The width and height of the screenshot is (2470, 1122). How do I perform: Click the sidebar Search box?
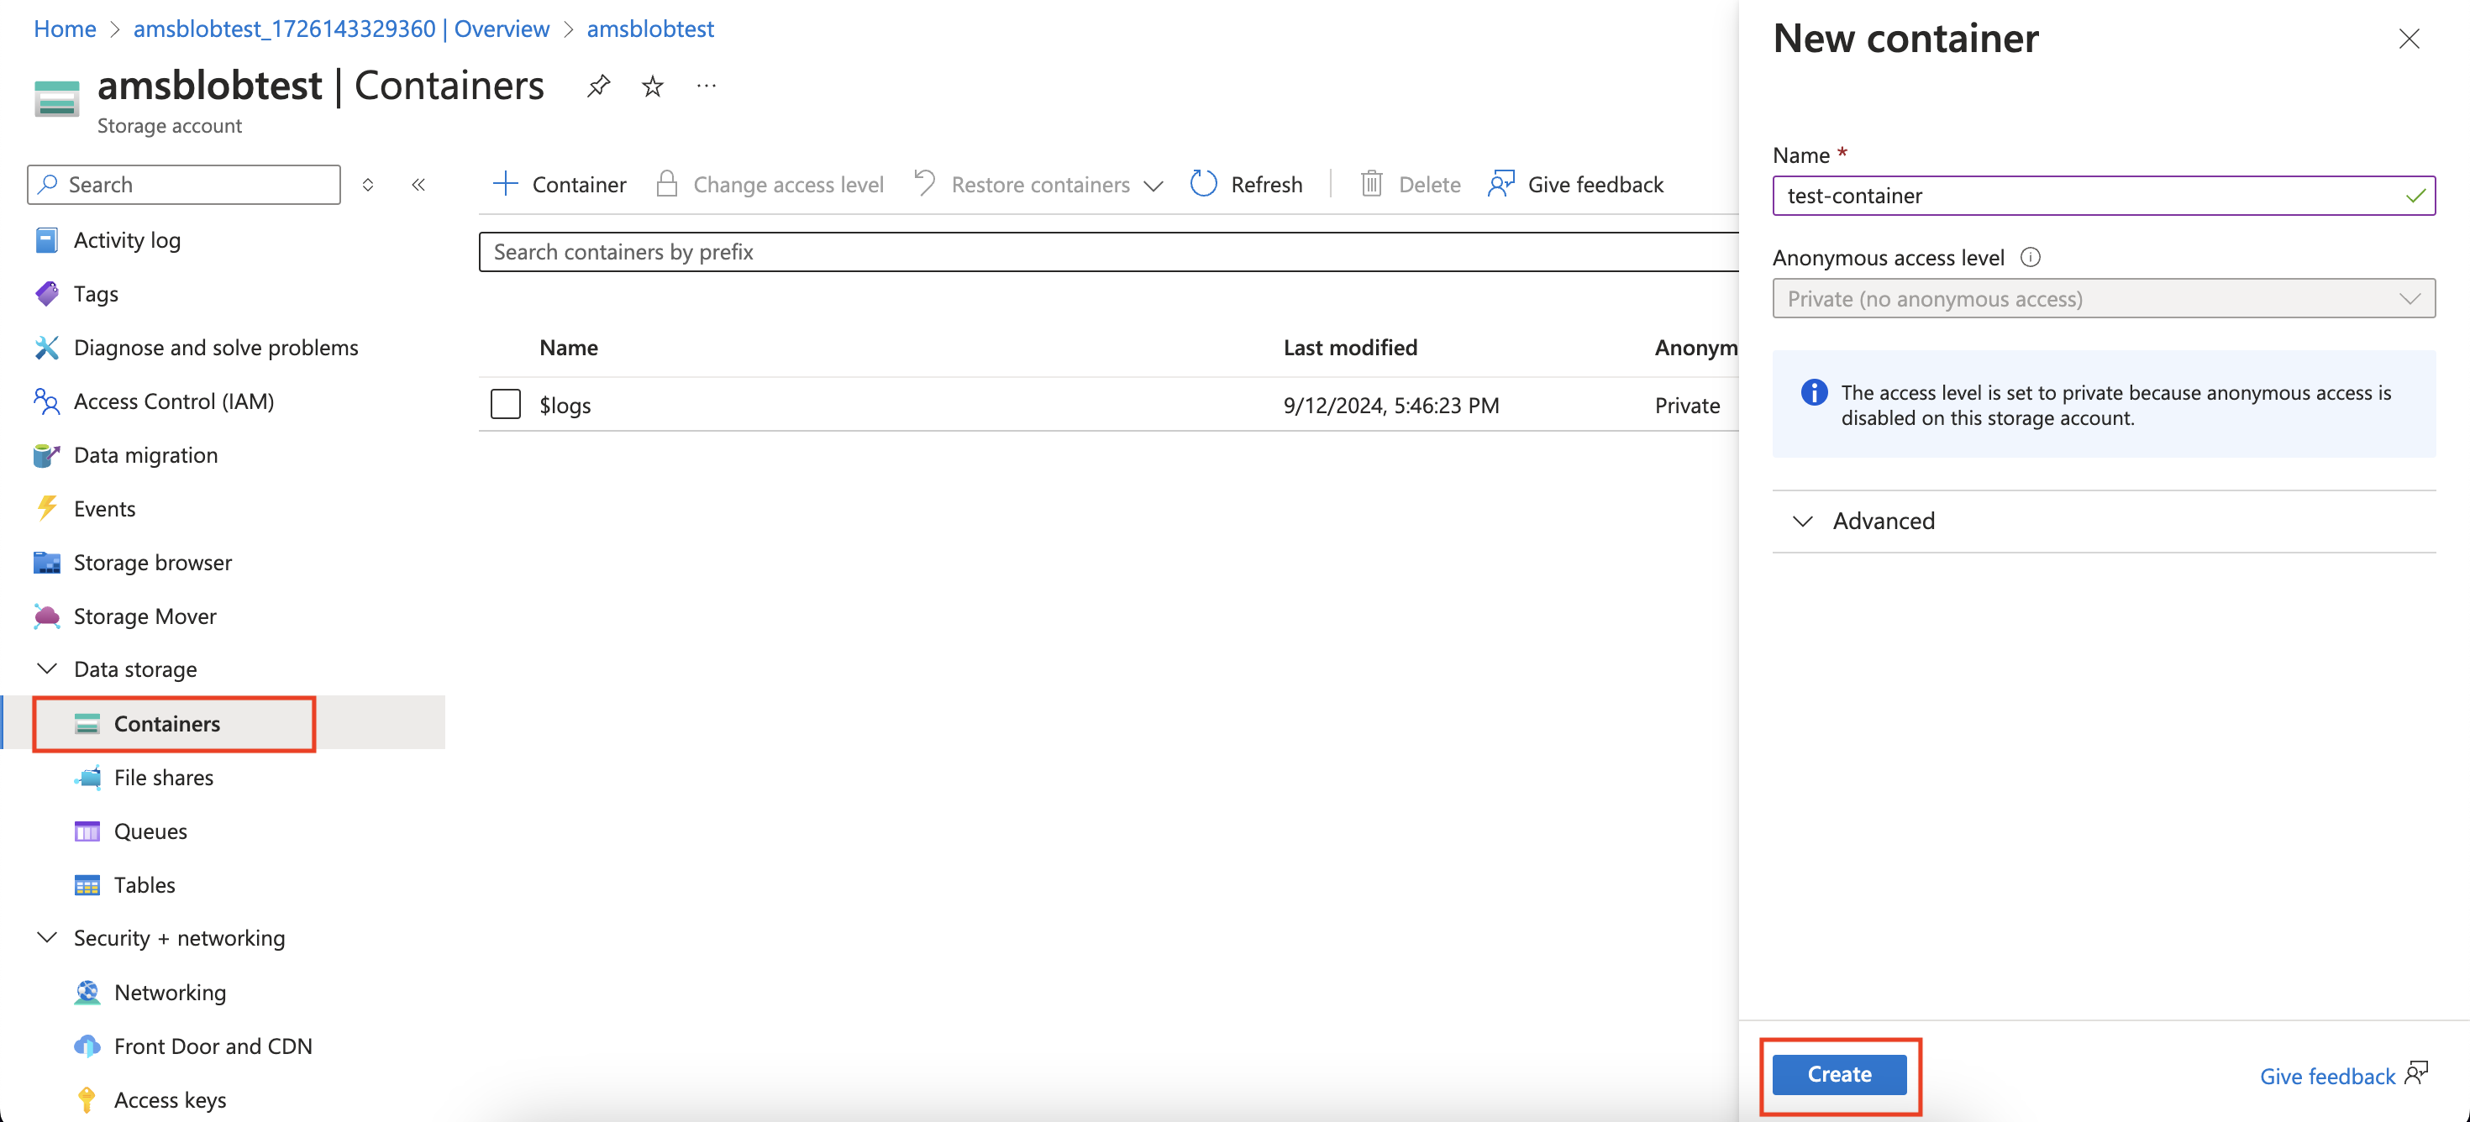click(x=184, y=184)
